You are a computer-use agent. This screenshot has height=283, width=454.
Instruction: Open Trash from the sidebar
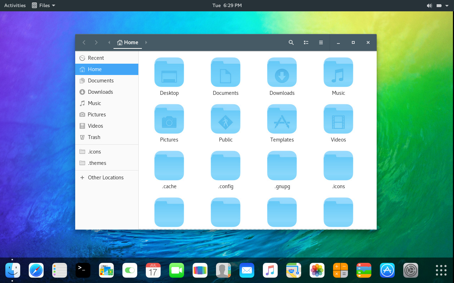pyautogui.click(x=94, y=137)
